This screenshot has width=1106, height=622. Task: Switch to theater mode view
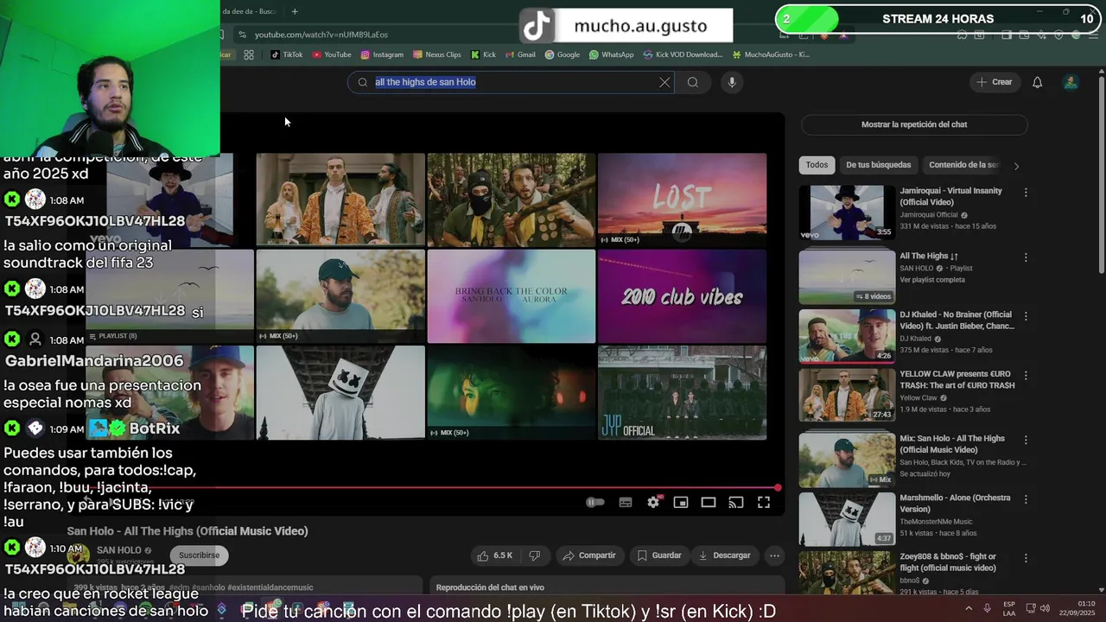click(x=709, y=502)
